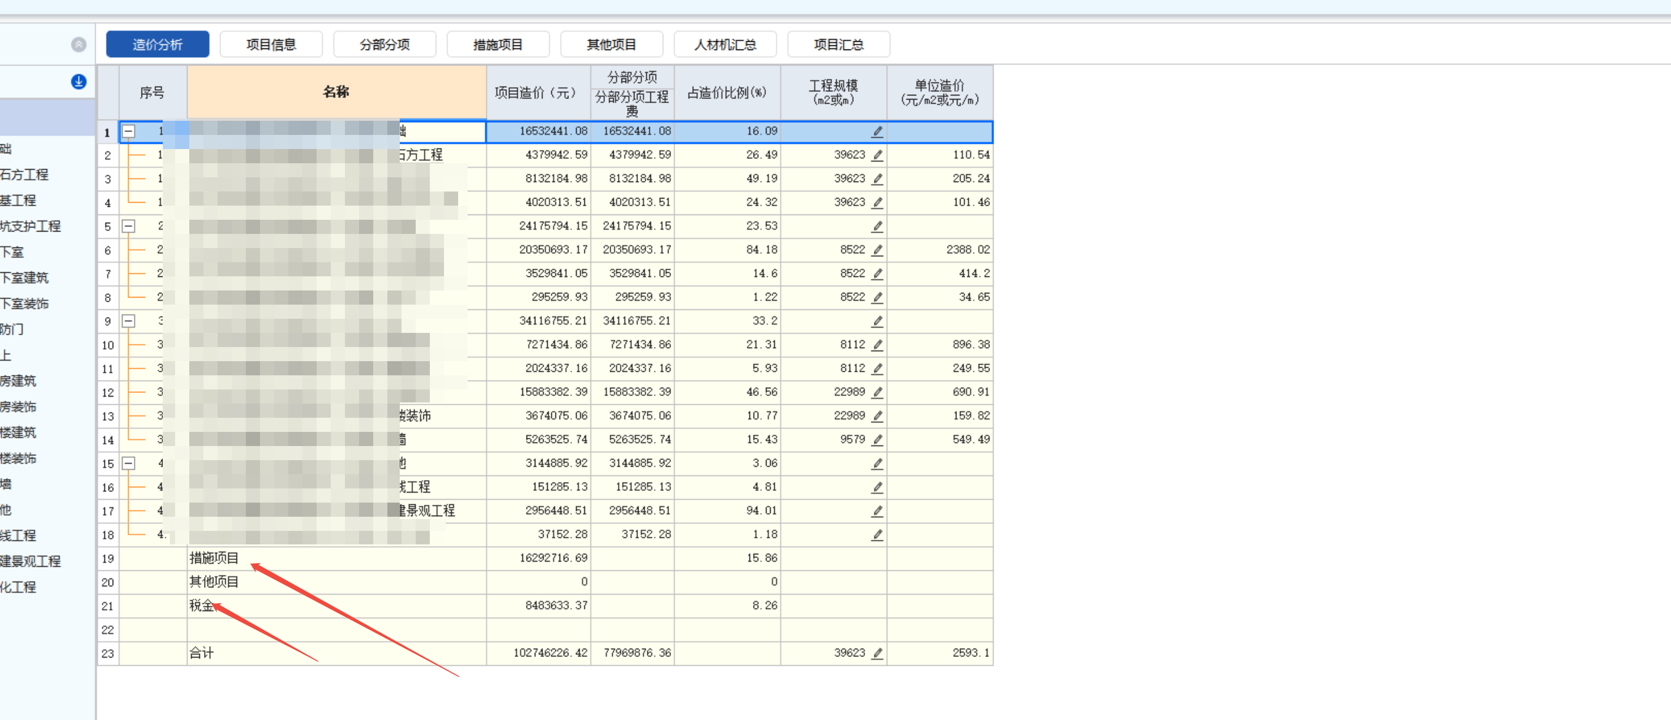Switch to the 项目信息 tab
The width and height of the screenshot is (1671, 720).
pyautogui.click(x=271, y=45)
